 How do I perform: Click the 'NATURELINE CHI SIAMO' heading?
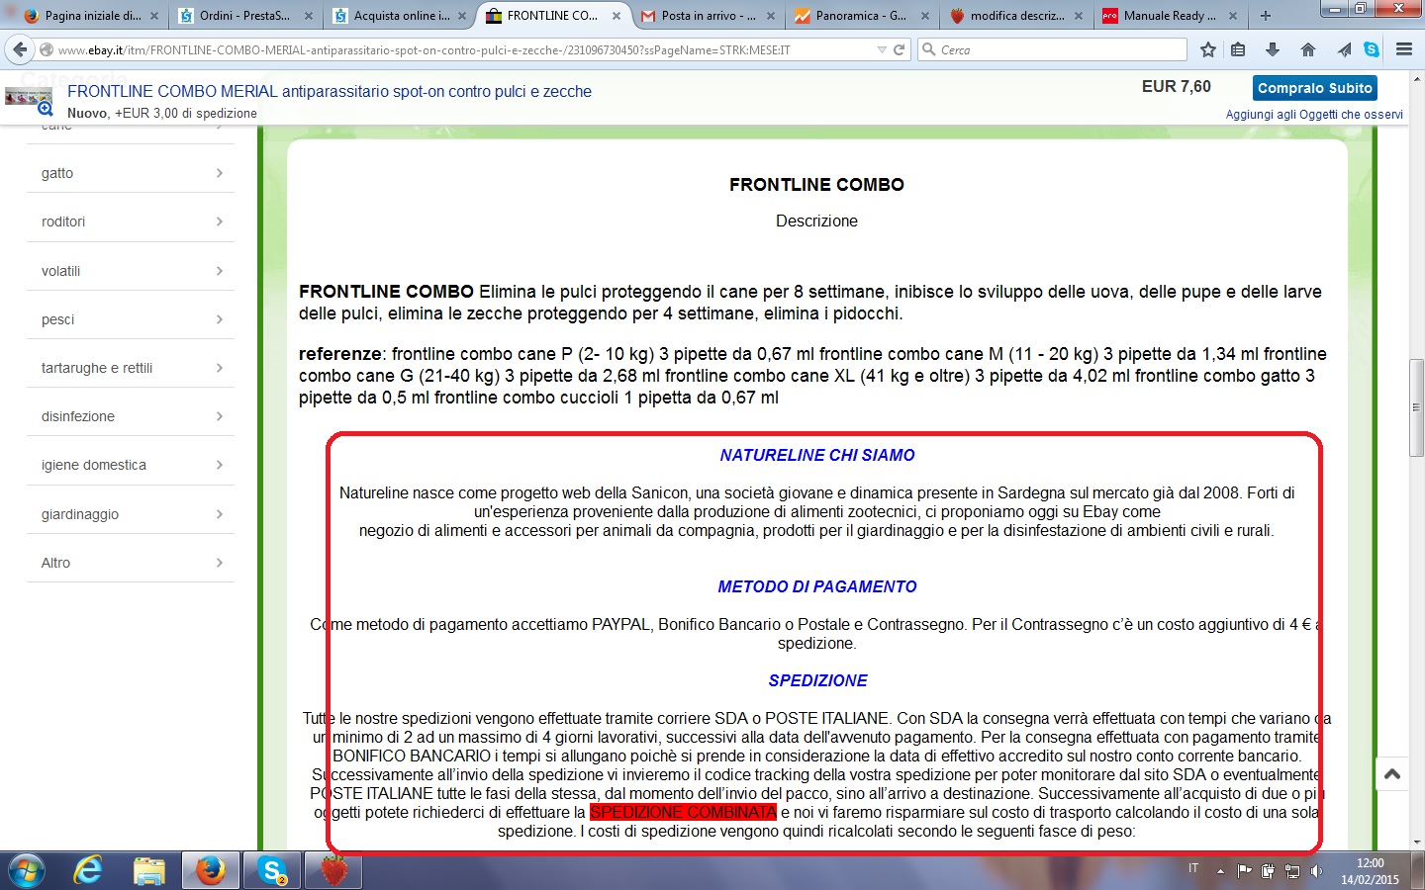coord(817,456)
